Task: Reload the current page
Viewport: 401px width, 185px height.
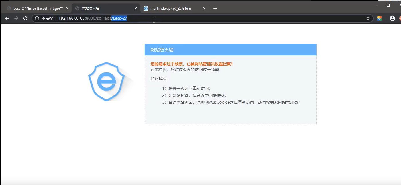Action: click(25, 18)
